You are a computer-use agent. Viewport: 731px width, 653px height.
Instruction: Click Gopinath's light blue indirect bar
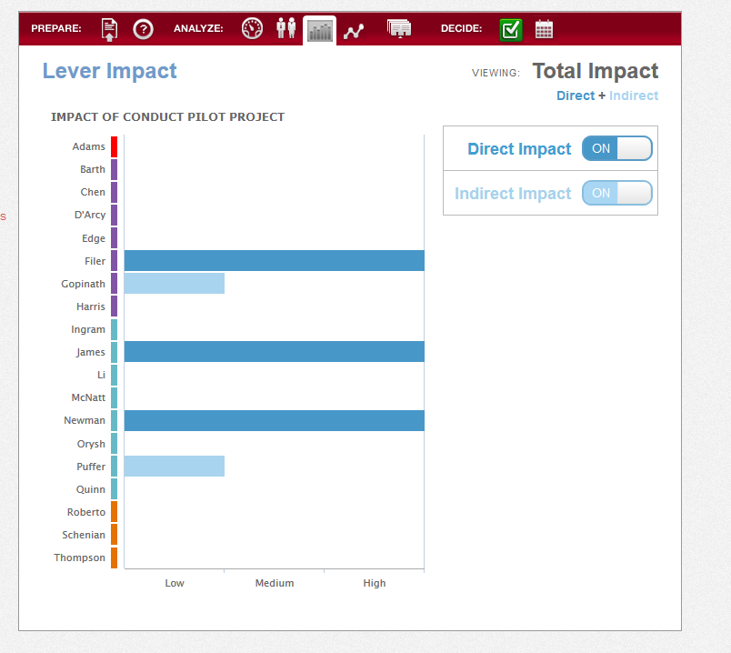[x=175, y=283]
